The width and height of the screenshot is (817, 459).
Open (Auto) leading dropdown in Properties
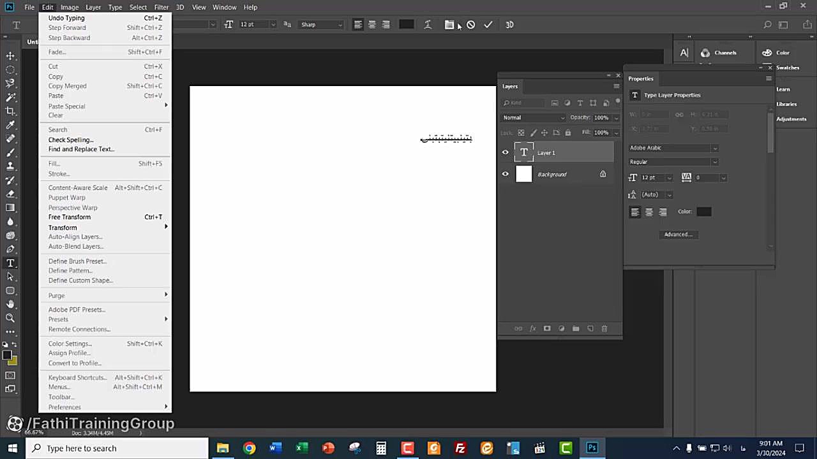pyautogui.click(x=669, y=195)
